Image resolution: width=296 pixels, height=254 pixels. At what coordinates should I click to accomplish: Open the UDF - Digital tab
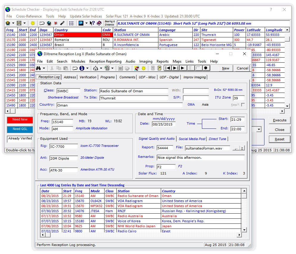coord(169,77)
